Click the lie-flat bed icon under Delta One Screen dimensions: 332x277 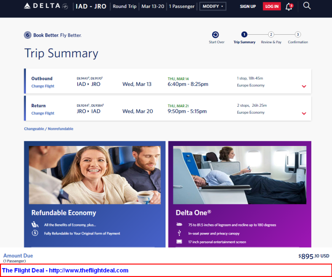(x=179, y=224)
